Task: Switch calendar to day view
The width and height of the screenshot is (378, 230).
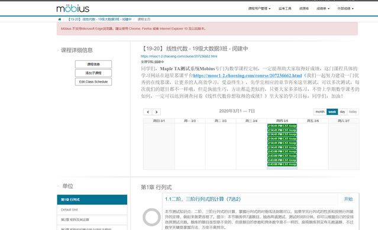Action: 343,111
